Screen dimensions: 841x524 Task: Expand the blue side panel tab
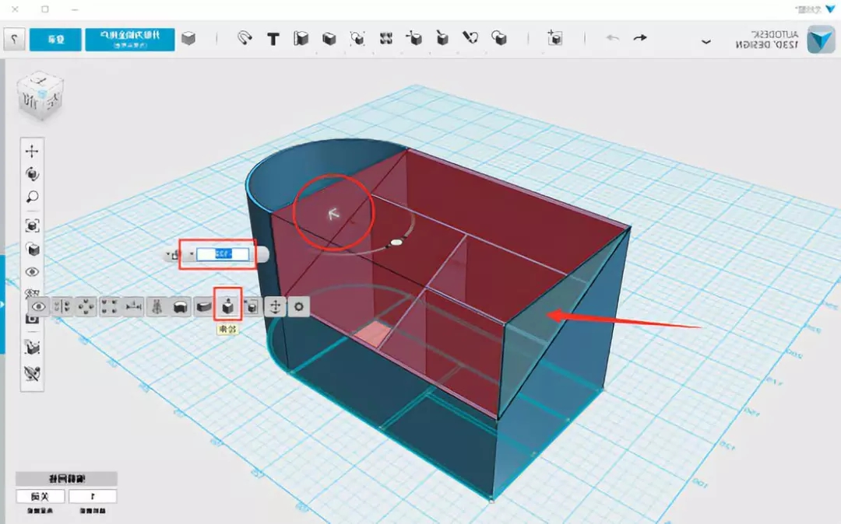coord(2,304)
